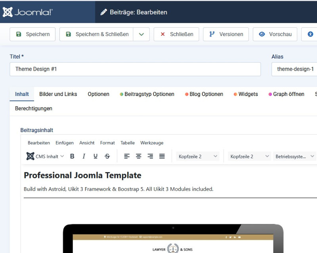Screen dimensions: 317x253
Task: Open the Werkzeuge editor menu
Action: pos(152,143)
